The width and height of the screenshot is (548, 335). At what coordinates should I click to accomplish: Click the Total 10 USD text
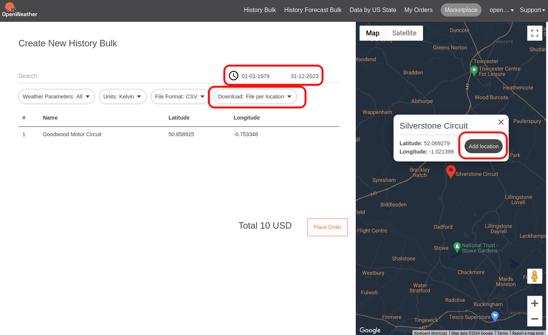coord(265,225)
